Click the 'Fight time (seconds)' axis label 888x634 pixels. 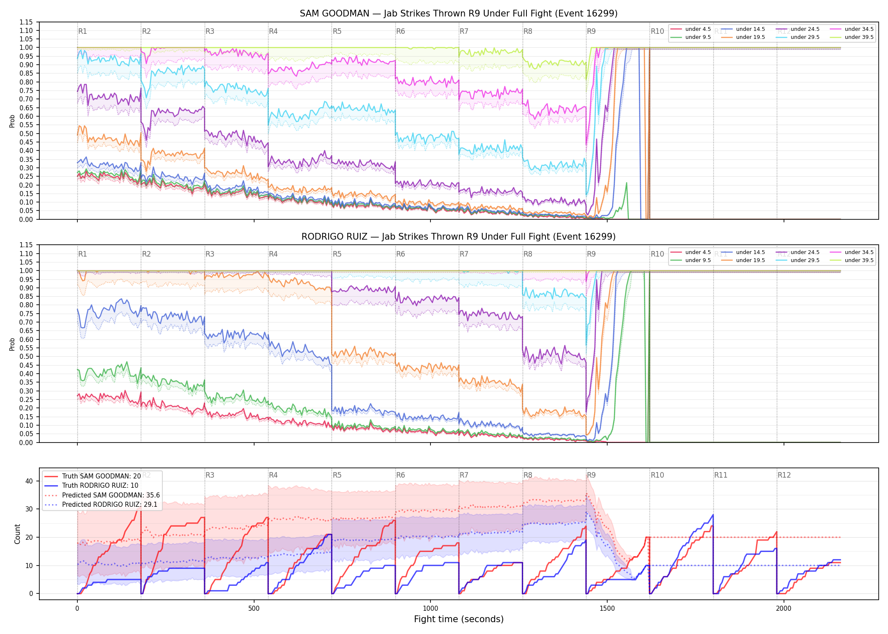[459, 619]
